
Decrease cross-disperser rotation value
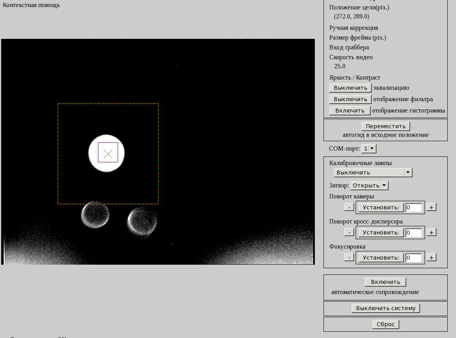(x=348, y=232)
